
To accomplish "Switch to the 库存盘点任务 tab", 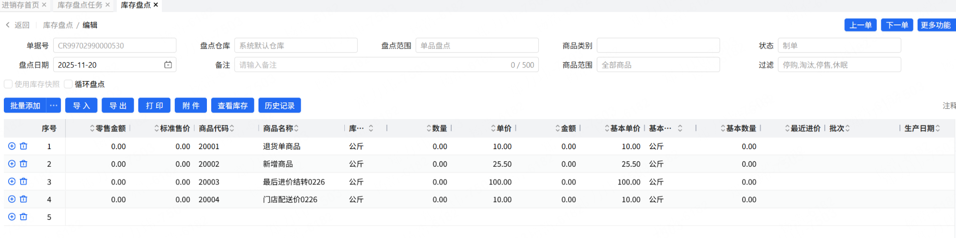I will point(80,5).
